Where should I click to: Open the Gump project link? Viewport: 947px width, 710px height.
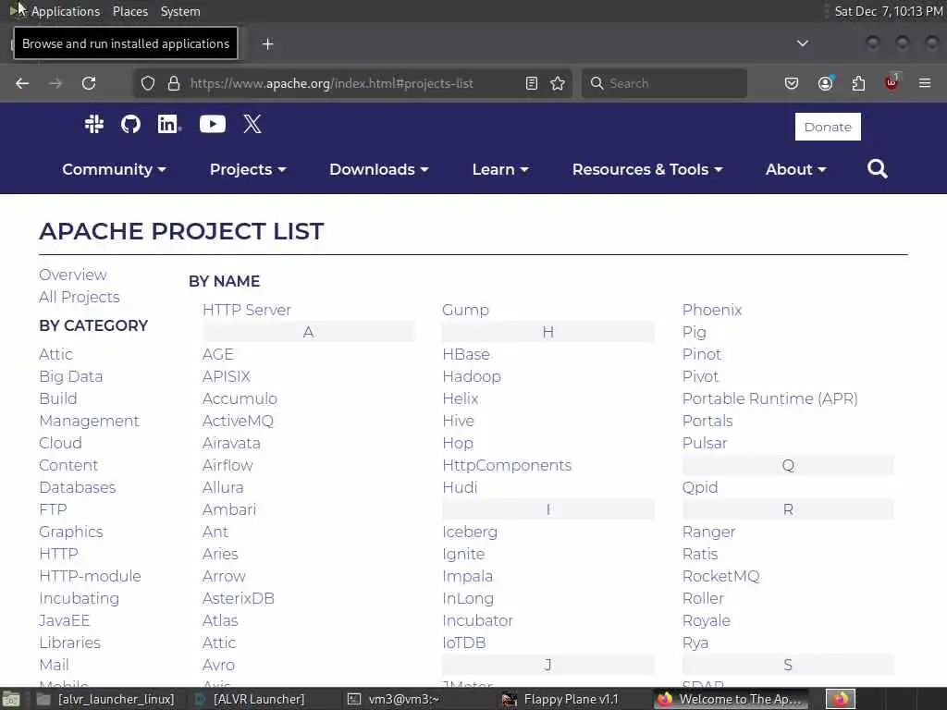[465, 311]
